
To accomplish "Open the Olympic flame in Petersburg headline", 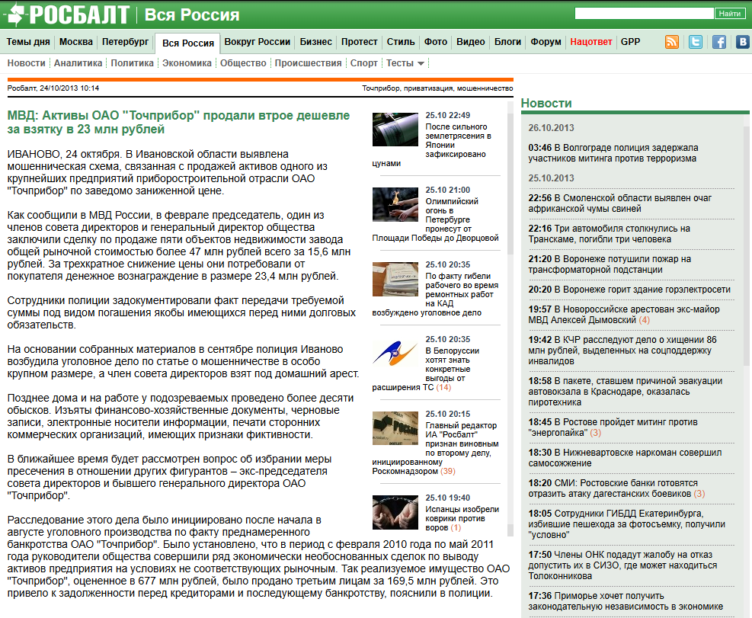I will (435, 219).
